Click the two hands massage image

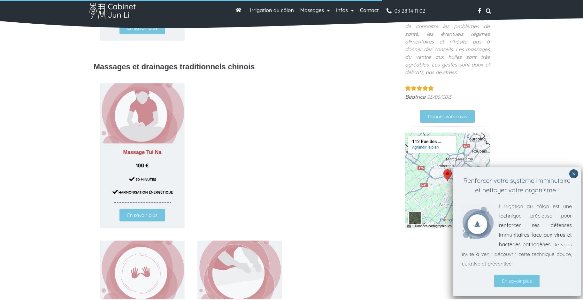[142, 270]
